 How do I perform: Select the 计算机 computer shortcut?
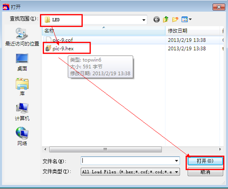tap(22, 112)
